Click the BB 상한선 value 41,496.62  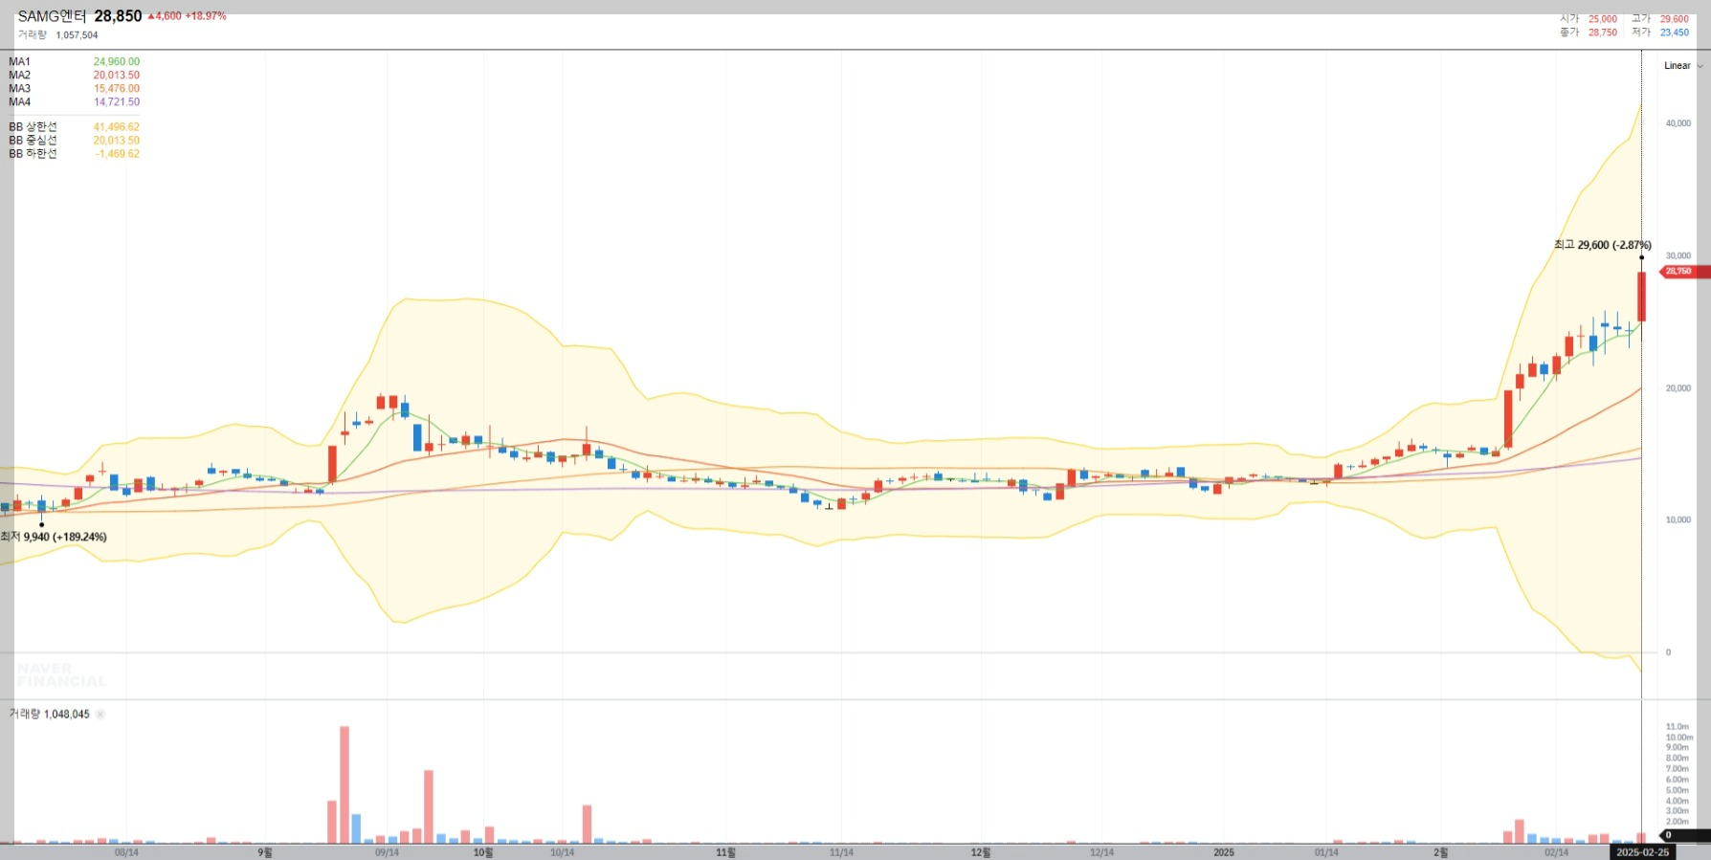pyautogui.click(x=117, y=127)
